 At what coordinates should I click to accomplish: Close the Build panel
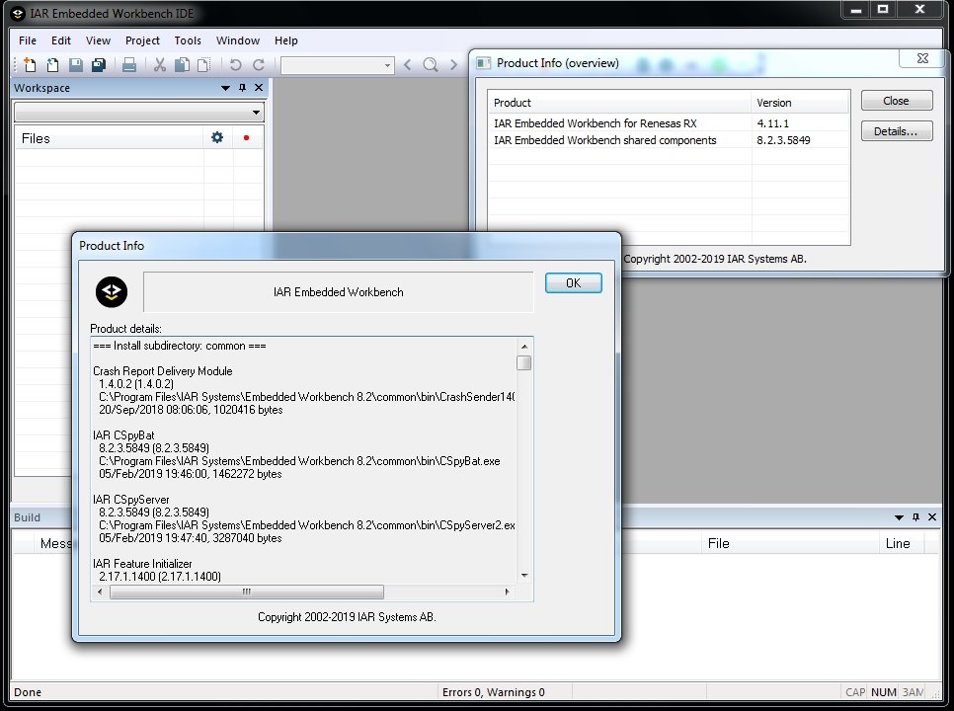932,517
